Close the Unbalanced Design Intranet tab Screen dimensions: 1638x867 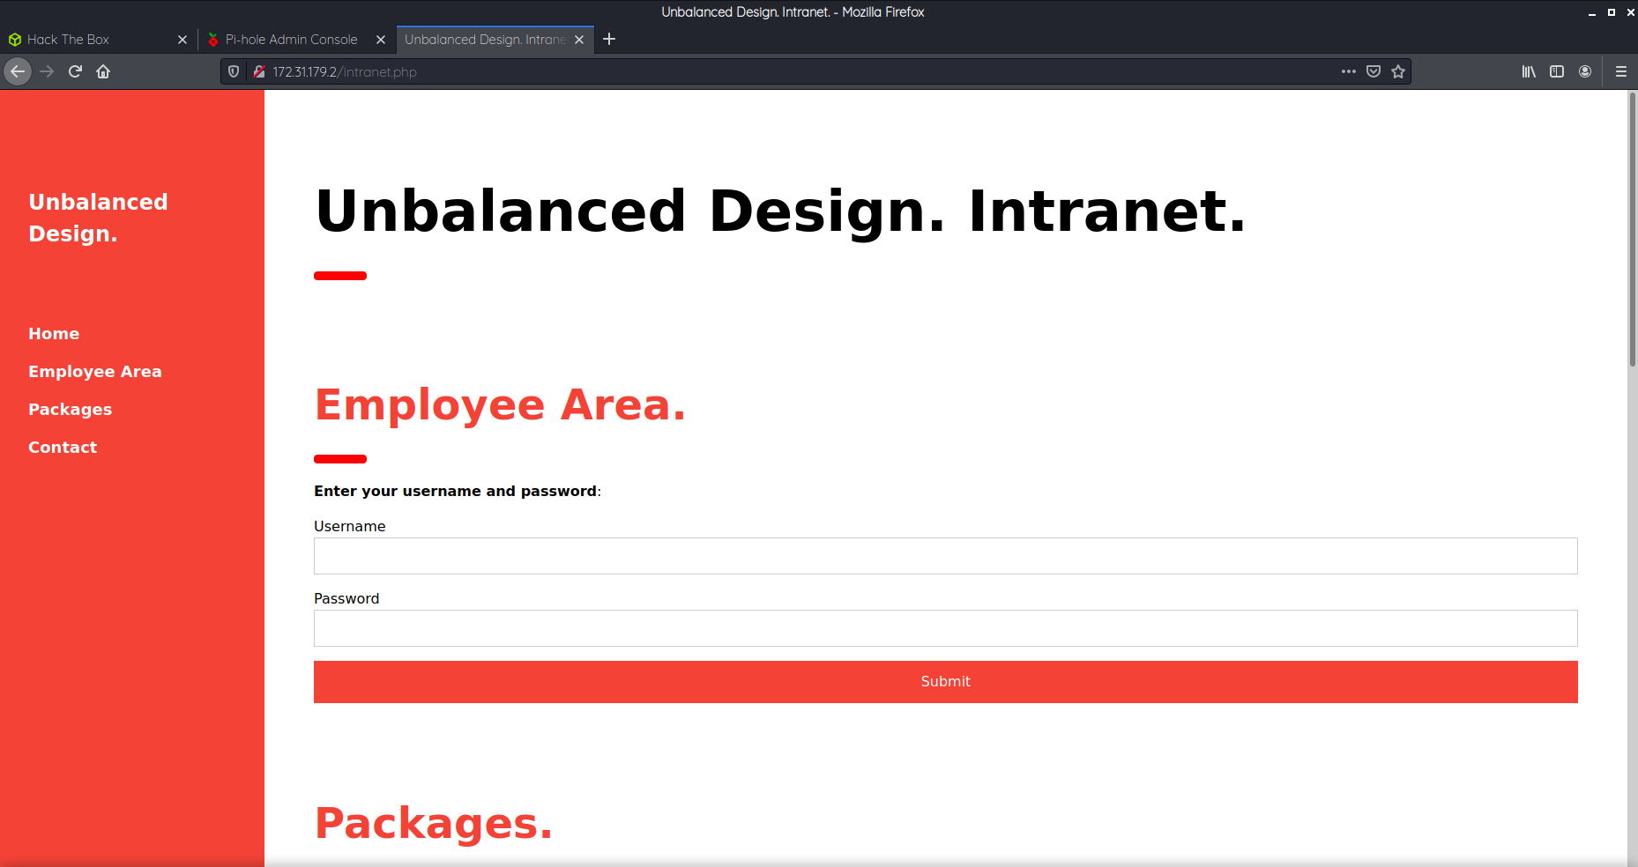[579, 39]
